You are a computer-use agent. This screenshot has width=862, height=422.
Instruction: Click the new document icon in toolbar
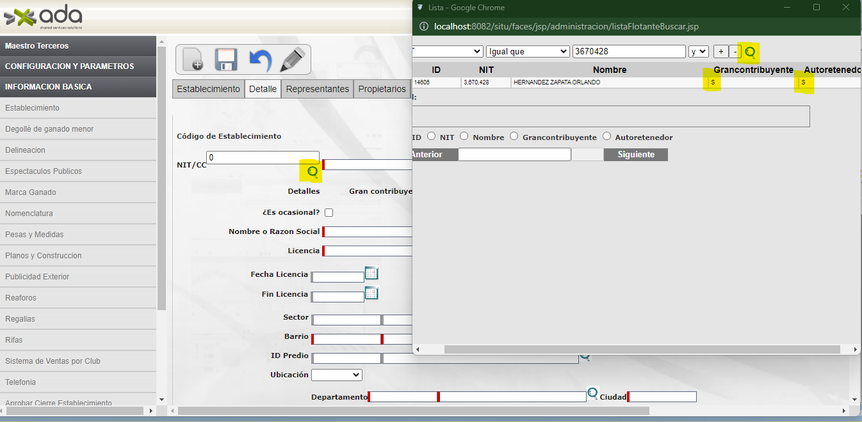pyautogui.click(x=193, y=60)
